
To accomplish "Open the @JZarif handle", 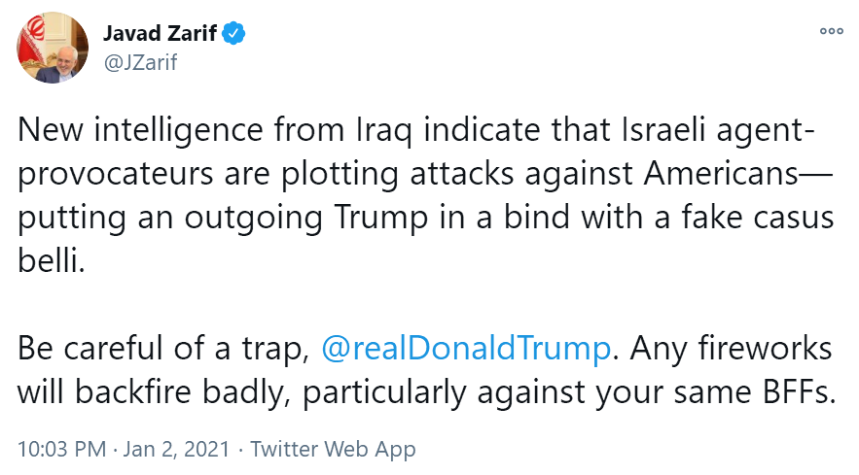I will 140,63.
